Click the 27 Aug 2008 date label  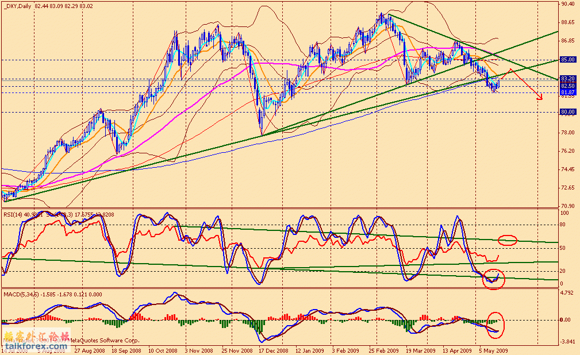click(x=90, y=350)
